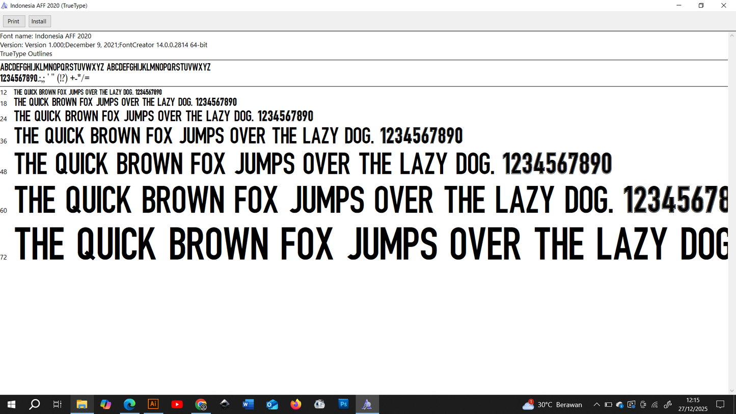736x414 pixels.
Task: Click the Print button
Action: (14, 21)
